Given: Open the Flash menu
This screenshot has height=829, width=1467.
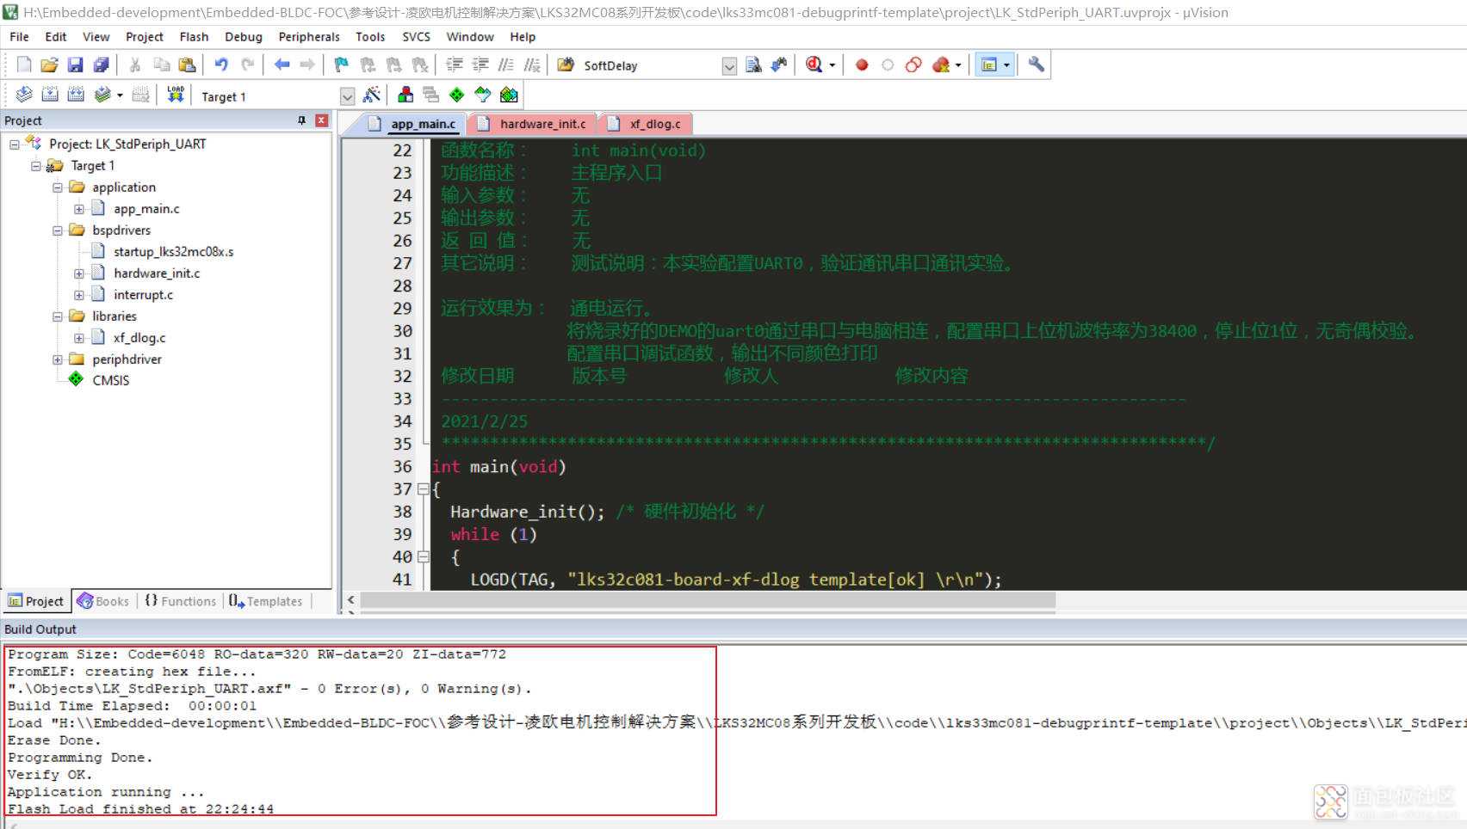Looking at the screenshot, I should click(x=194, y=37).
